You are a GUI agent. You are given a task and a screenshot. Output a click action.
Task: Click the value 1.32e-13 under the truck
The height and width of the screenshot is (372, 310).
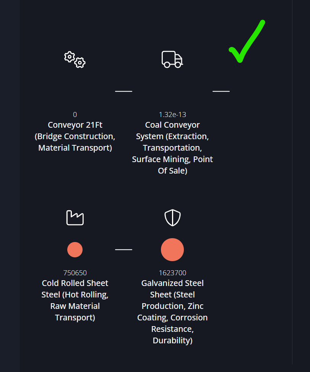[x=172, y=115]
